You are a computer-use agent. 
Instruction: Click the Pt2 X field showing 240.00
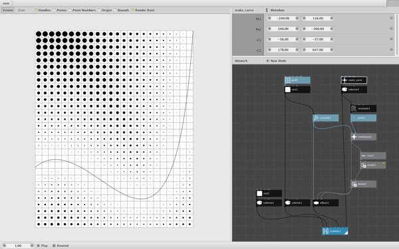pos(283,29)
